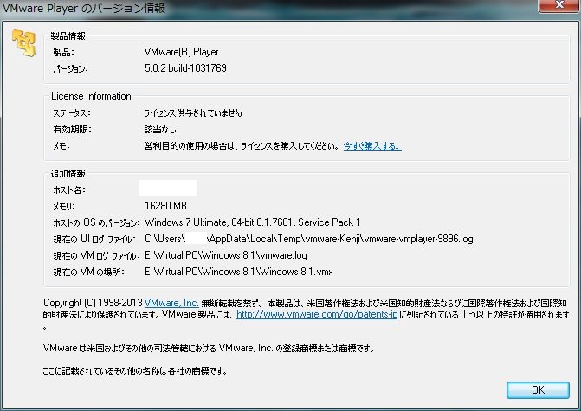581x411 pixels.
Task: Click the VM log file path vmware.log
Action: (x=226, y=255)
